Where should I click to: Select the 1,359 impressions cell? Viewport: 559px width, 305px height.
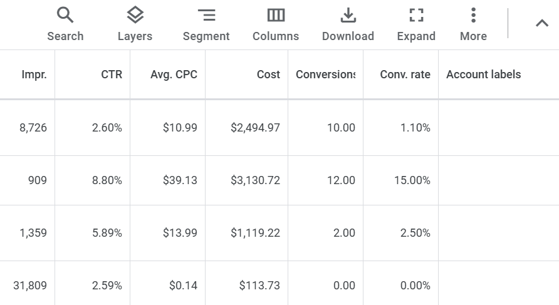pyautogui.click(x=28, y=233)
